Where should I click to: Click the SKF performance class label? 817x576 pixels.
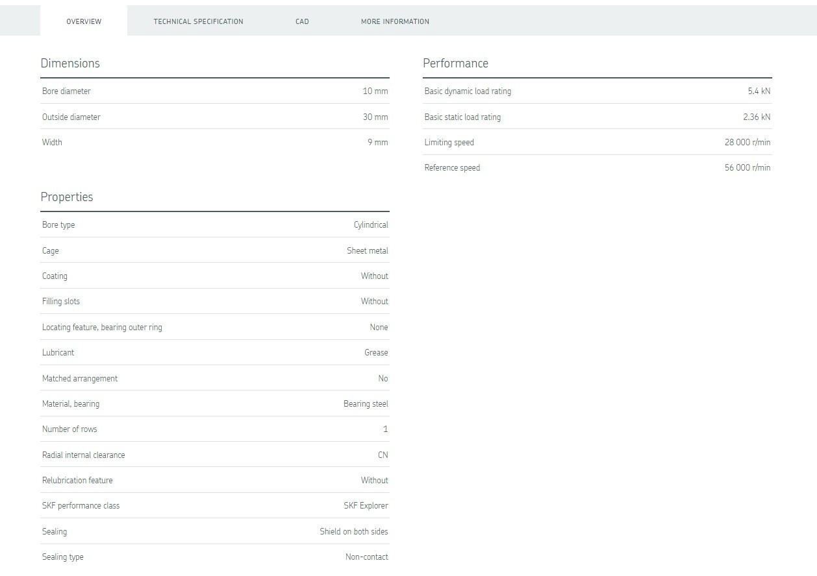[x=81, y=505]
